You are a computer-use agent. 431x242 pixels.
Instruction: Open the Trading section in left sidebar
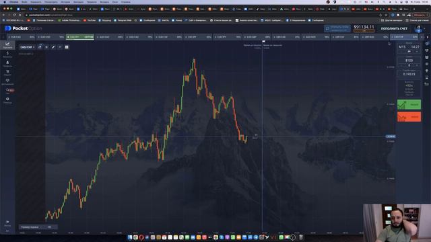(7, 45)
